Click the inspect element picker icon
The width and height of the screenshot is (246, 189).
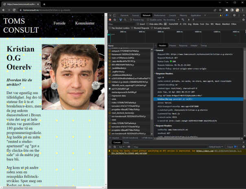coord(110,15)
